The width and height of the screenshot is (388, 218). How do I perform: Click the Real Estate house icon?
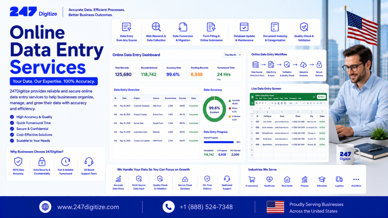point(287,179)
